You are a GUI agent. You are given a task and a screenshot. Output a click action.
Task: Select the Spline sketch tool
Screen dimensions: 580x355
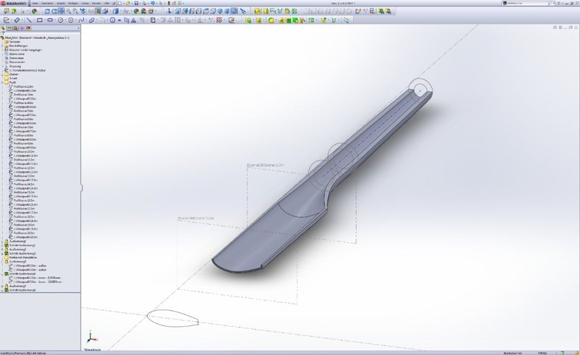(x=81, y=20)
